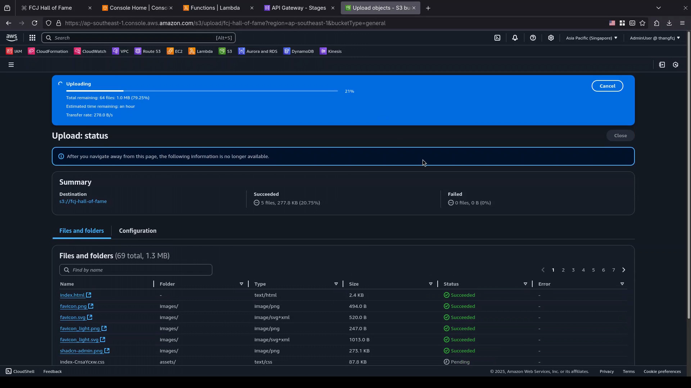Open the Error column sort arrow
691x388 pixels.
coord(622,284)
